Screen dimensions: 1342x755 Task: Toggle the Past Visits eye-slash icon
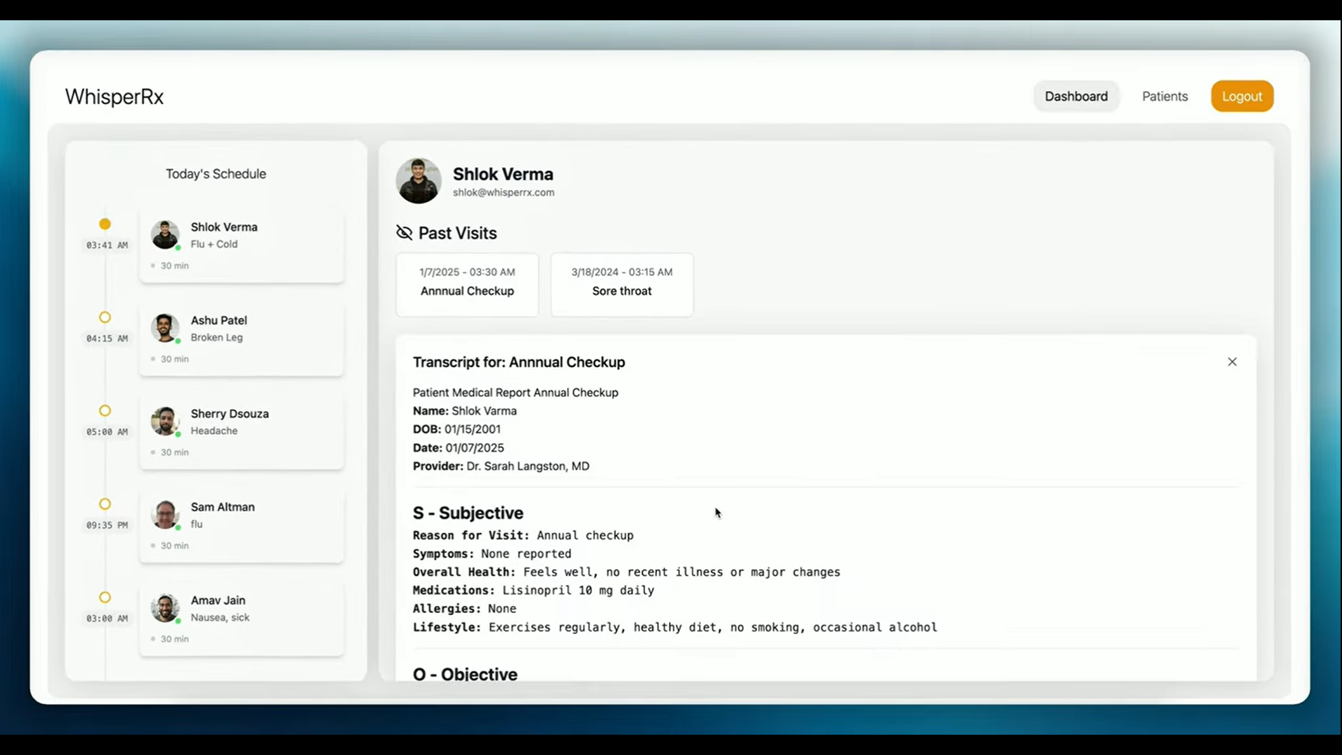(x=404, y=233)
